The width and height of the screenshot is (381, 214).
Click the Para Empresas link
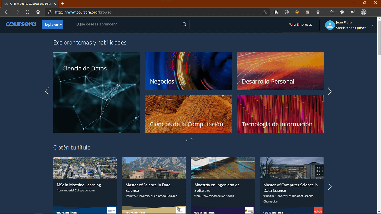(x=300, y=25)
